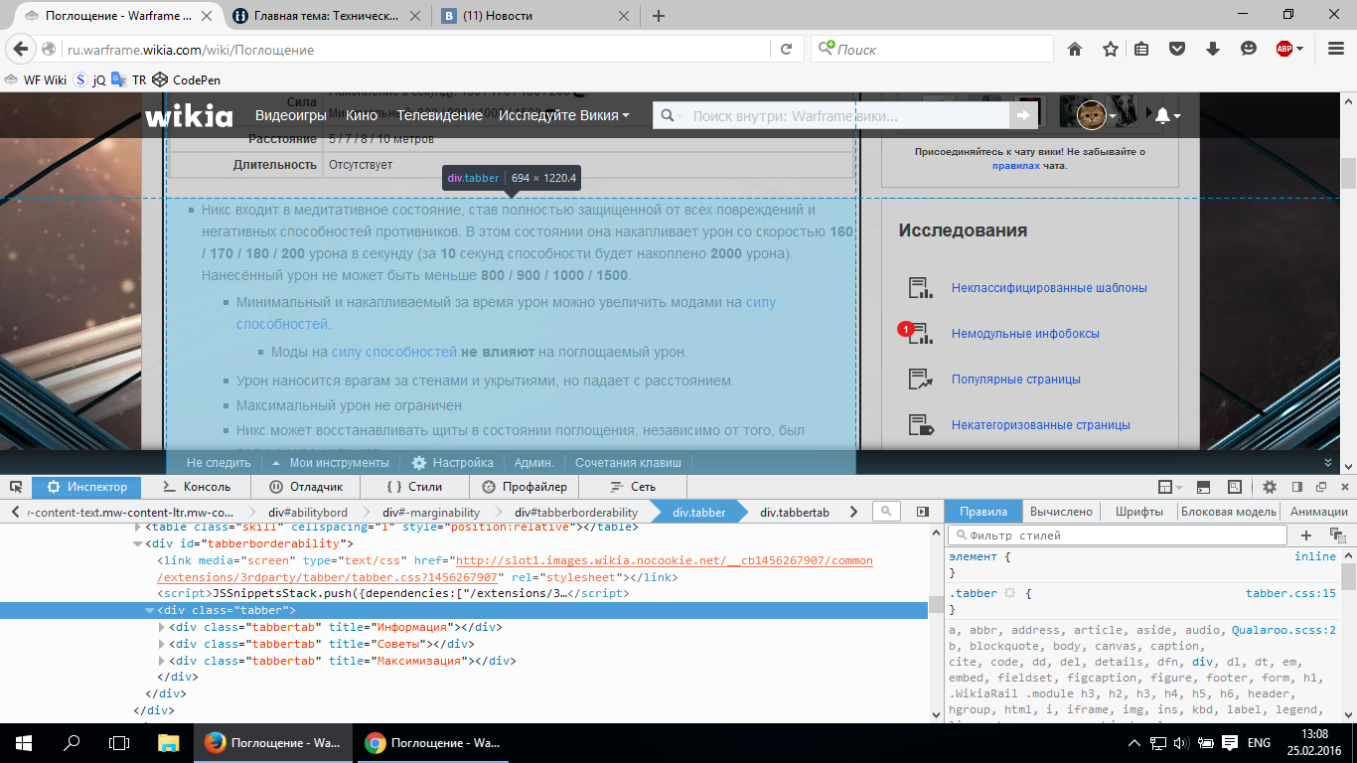Expand tabbertab Максимизация node
The height and width of the screenshot is (763, 1357).
[x=163, y=661]
